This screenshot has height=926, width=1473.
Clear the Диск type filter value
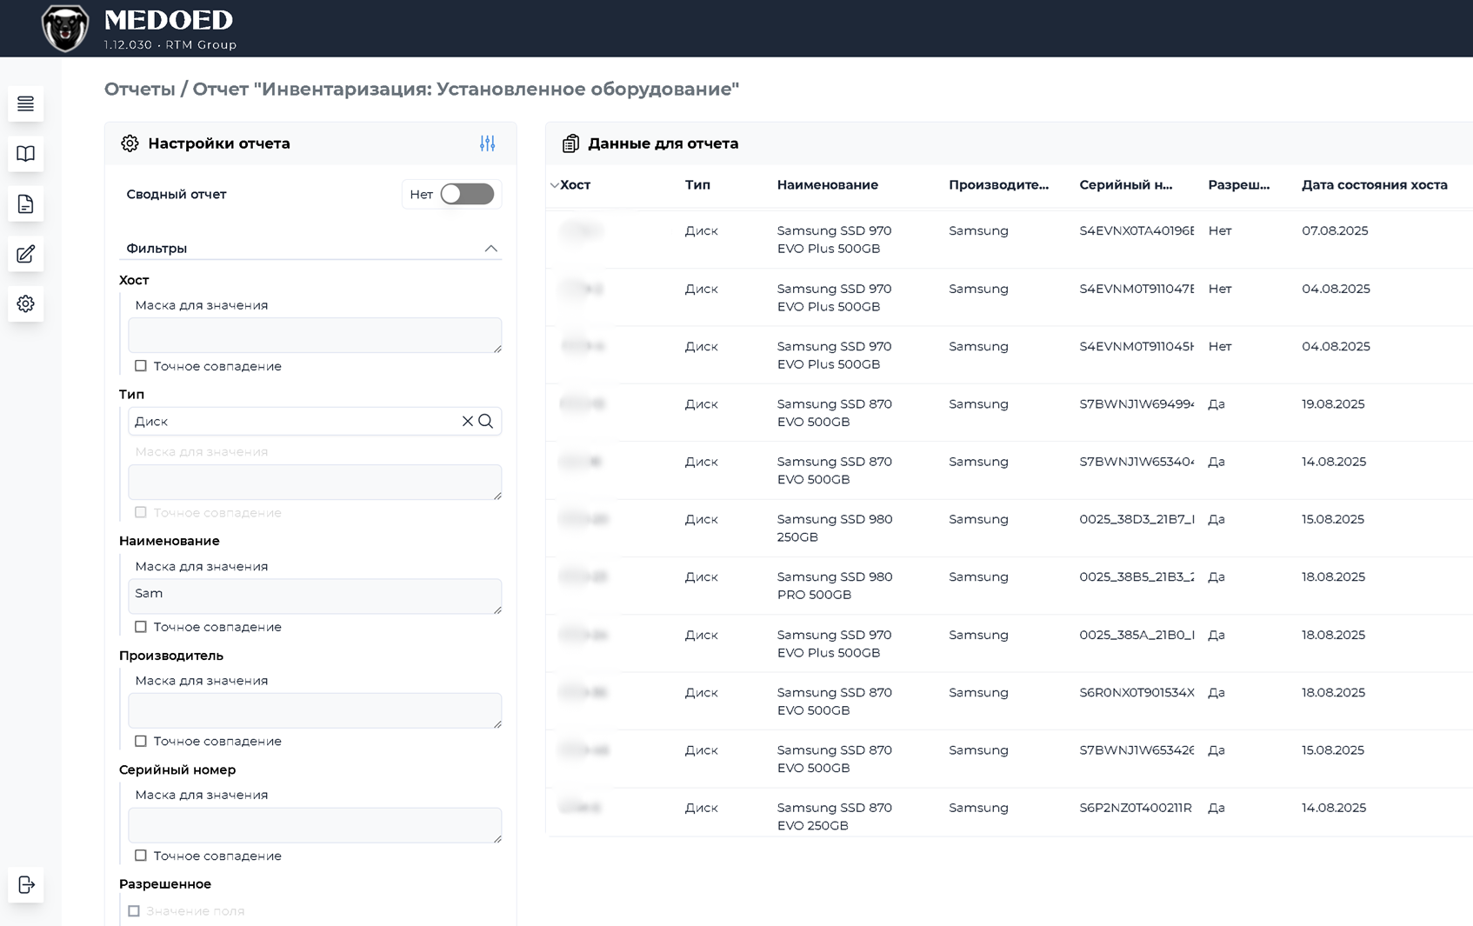[x=467, y=421]
